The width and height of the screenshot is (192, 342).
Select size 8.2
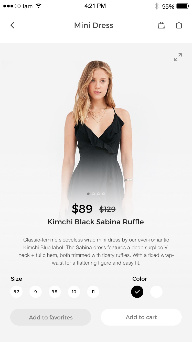tap(16, 292)
